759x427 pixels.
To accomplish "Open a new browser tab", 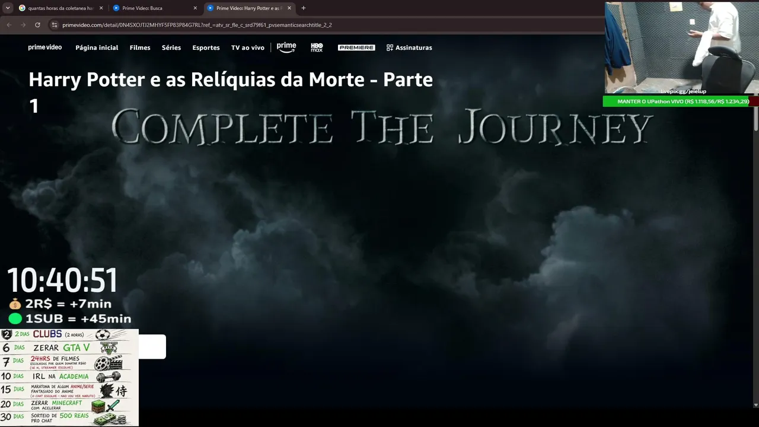I will (304, 8).
